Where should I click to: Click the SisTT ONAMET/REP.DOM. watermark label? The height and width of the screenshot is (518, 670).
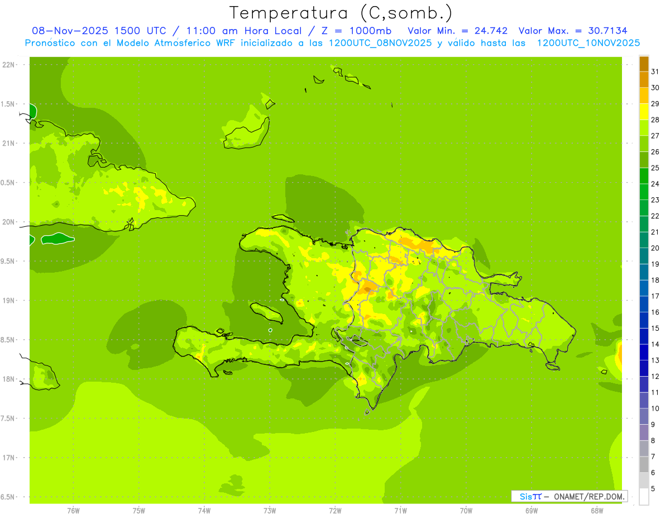[x=569, y=496]
